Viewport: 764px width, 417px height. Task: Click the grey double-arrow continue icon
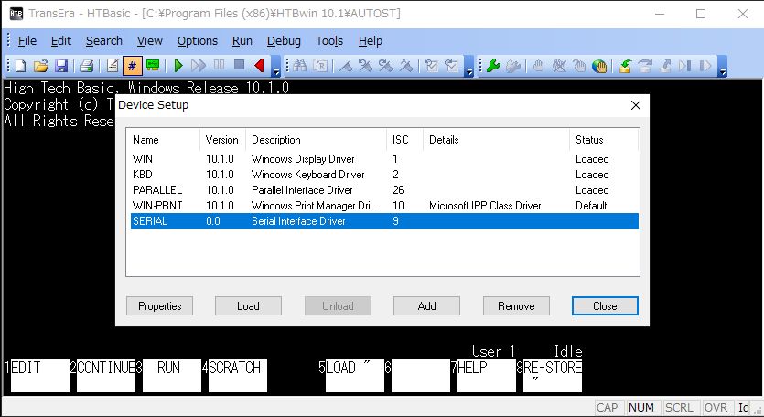point(199,65)
